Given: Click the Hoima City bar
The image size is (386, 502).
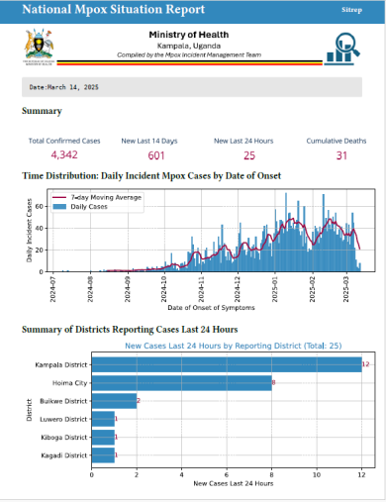Looking at the screenshot, I should tap(182, 383).
